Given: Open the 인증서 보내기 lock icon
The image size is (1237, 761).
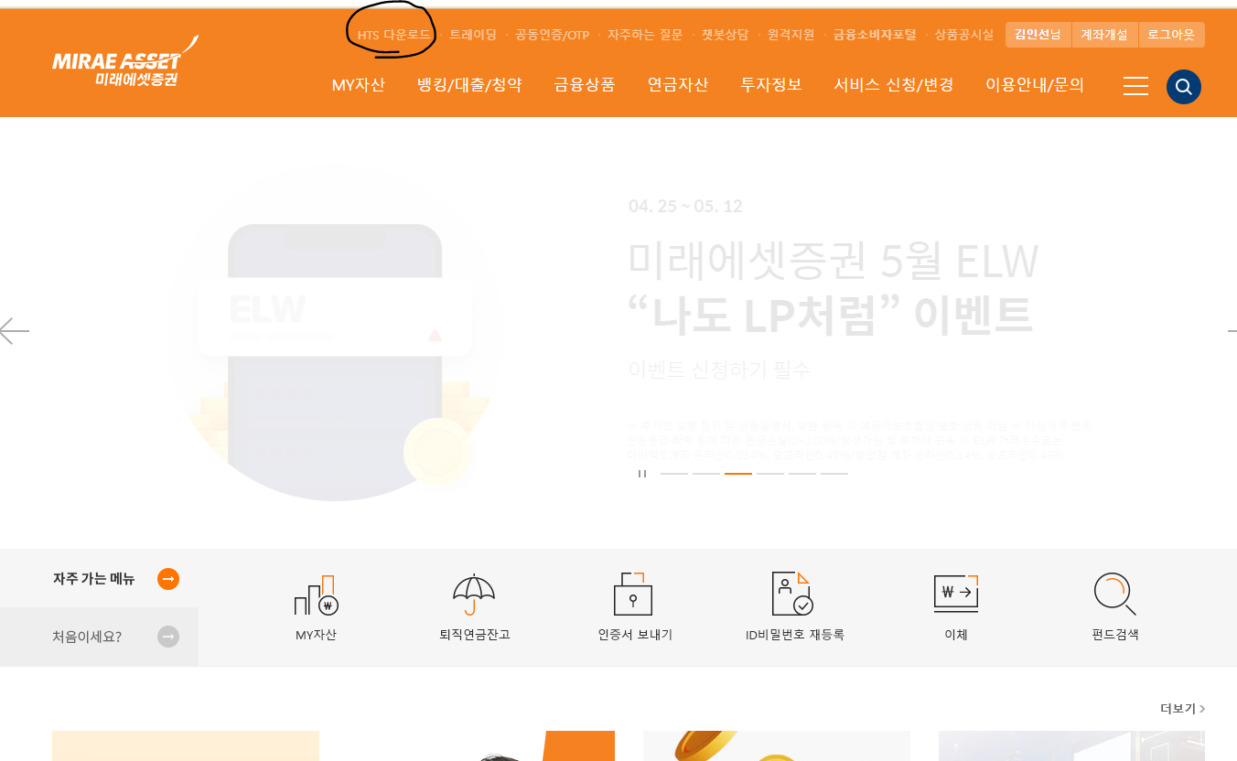Looking at the screenshot, I should [x=633, y=595].
